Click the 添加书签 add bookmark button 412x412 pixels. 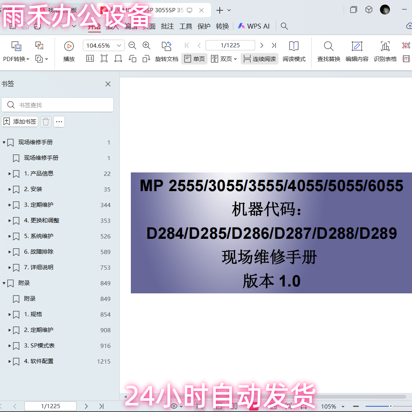coord(20,122)
